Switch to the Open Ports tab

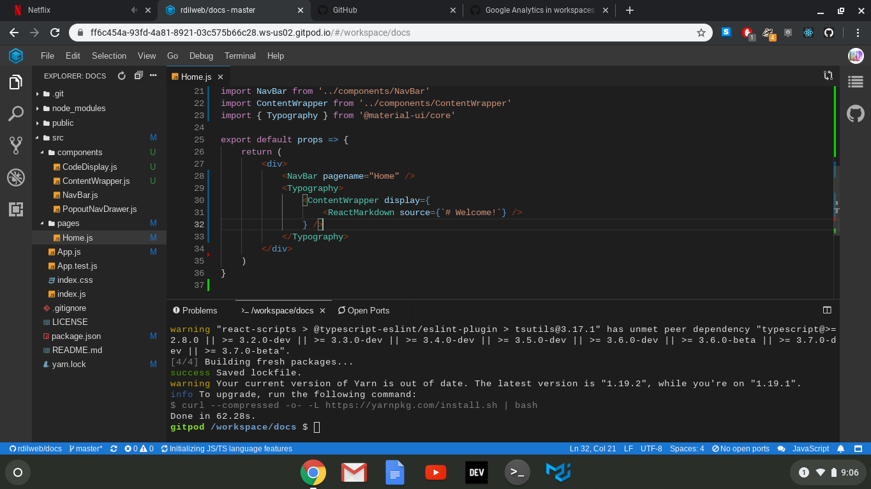pyautogui.click(x=364, y=310)
